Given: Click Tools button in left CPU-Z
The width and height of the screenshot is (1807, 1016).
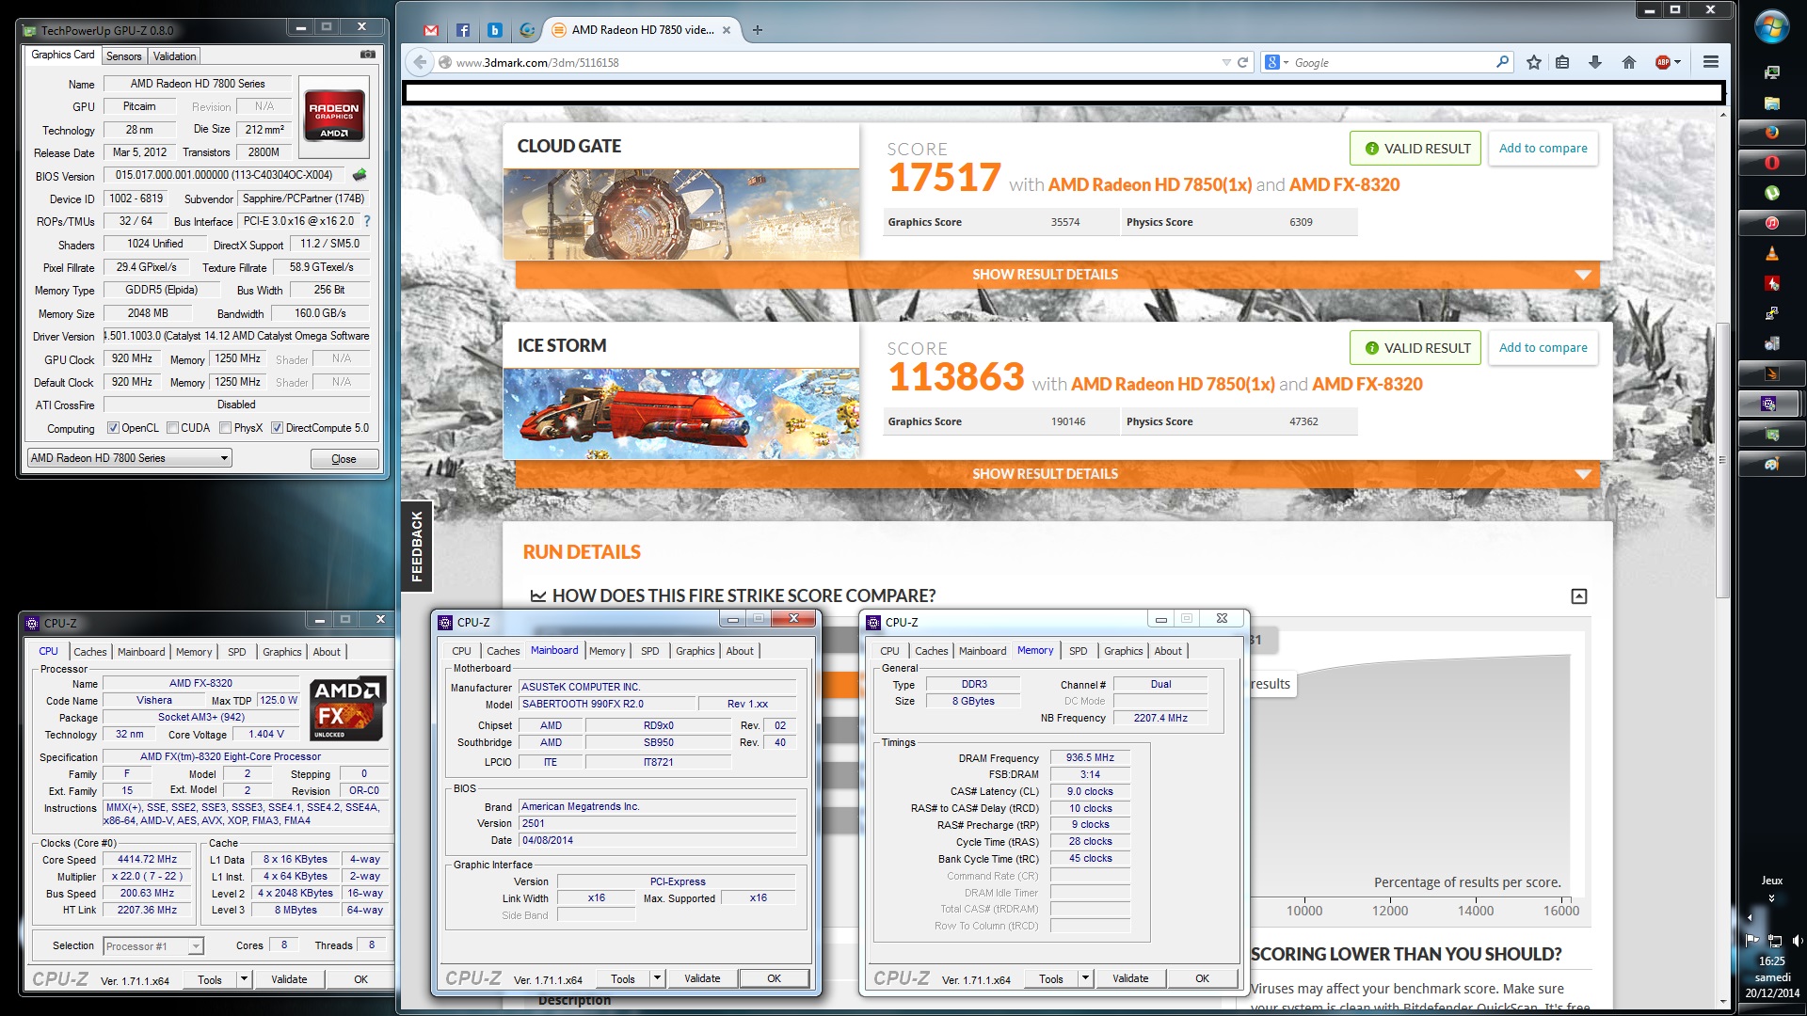Looking at the screenshot, I should 210,979.
